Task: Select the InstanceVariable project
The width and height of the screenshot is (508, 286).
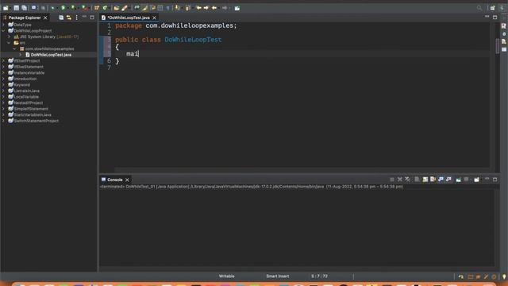Action: coord(29,72)
